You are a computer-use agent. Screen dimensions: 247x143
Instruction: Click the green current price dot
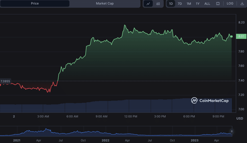click(x=232, y=36)
